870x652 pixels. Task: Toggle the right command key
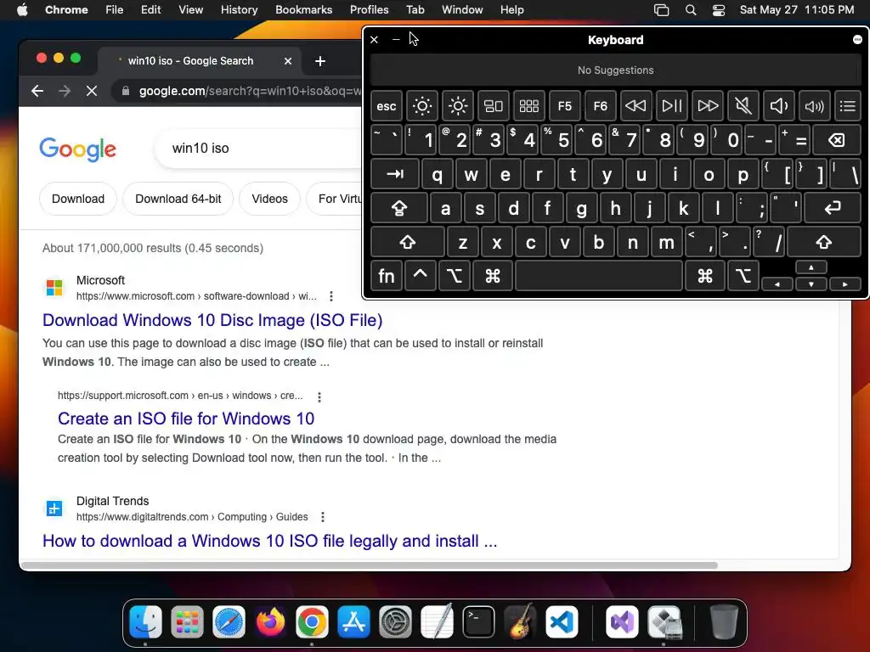705,276
